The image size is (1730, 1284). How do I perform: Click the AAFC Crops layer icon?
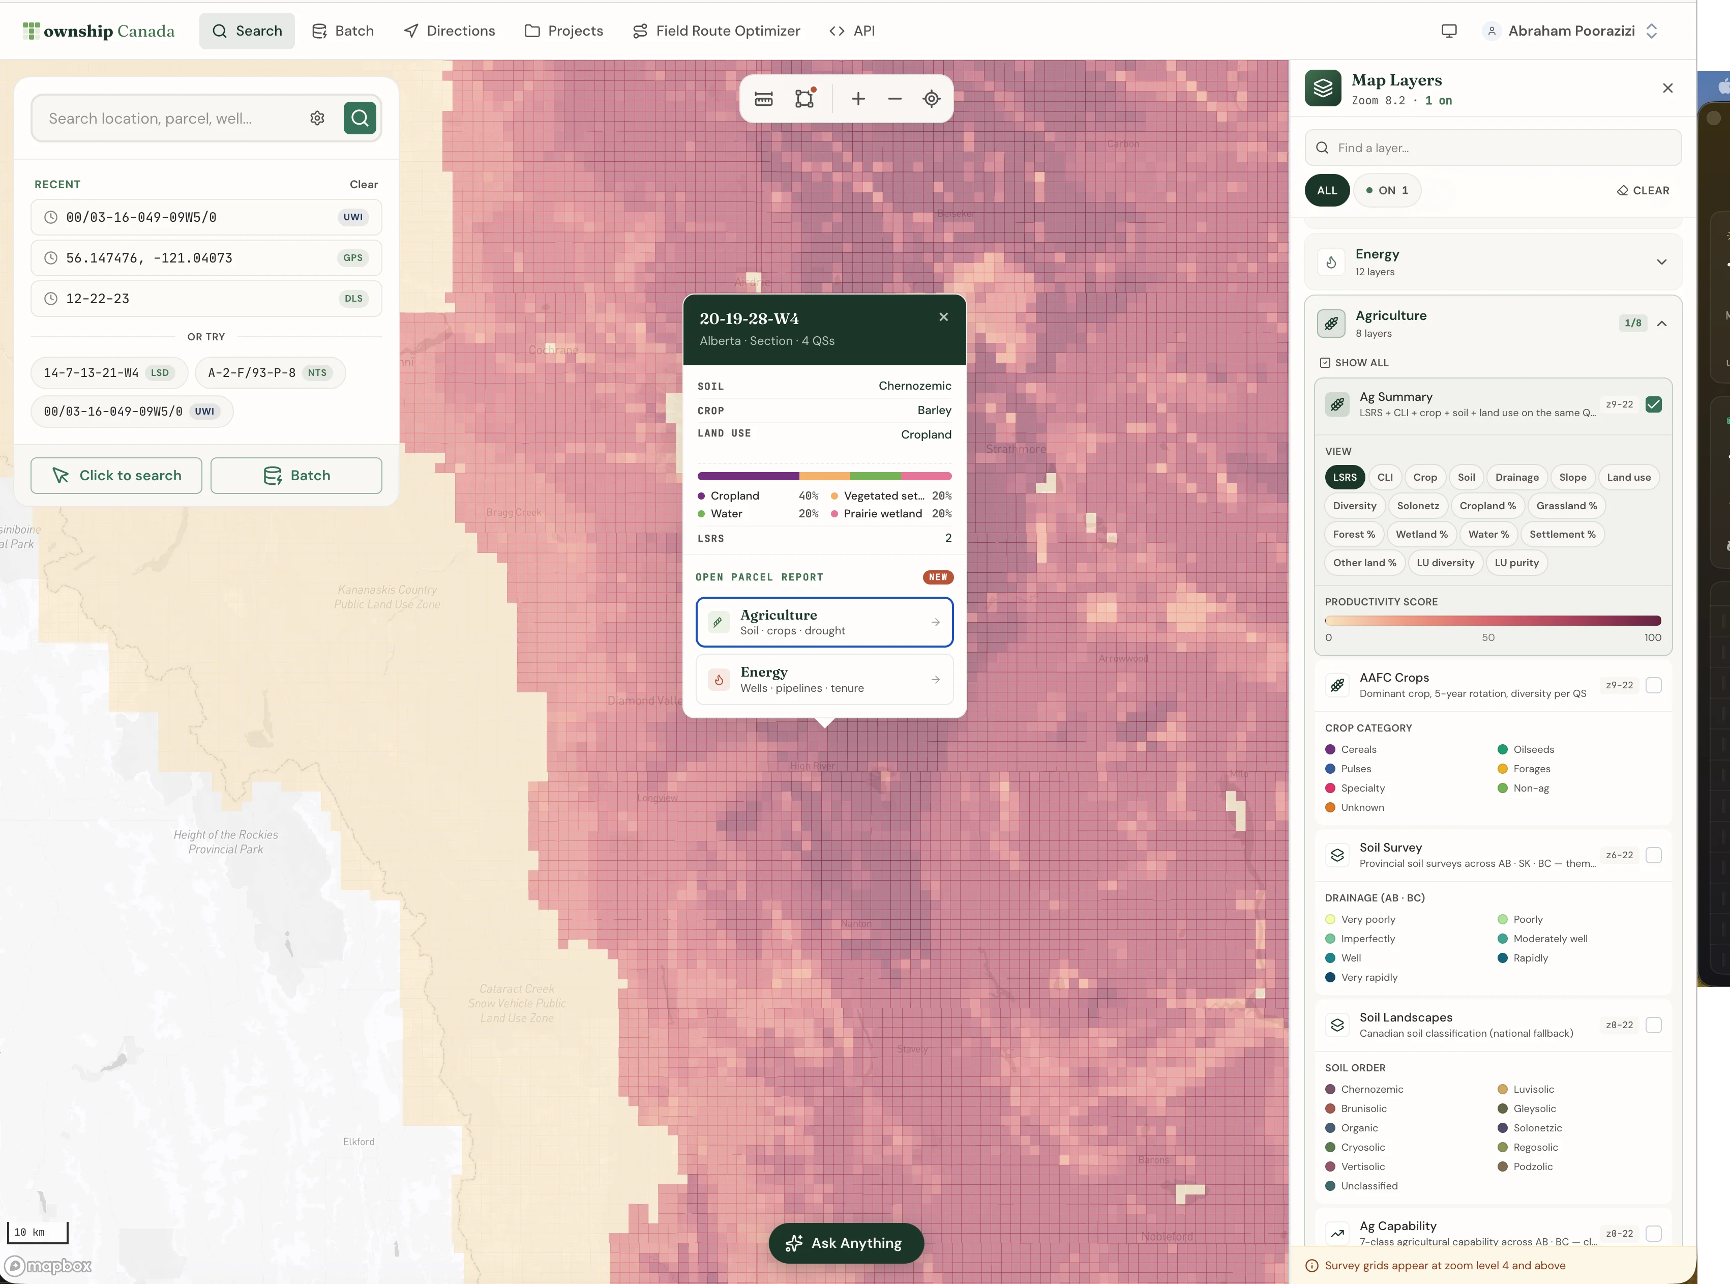coord(1337,685)
